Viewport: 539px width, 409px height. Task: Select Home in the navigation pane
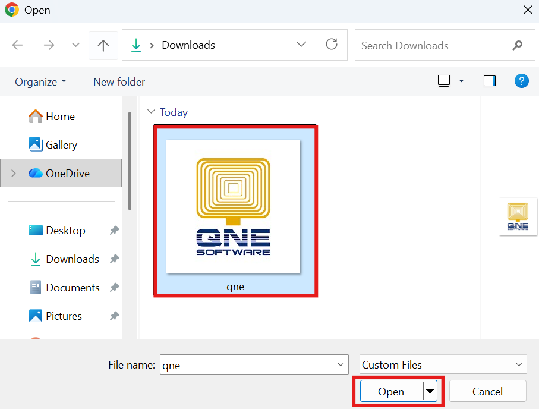[x=61, y=117]
